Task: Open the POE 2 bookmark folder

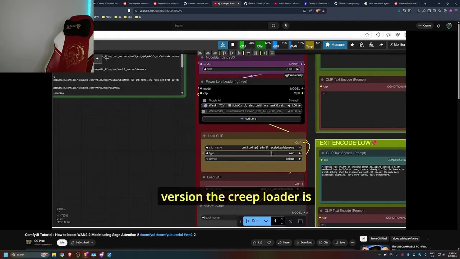Action: [107, 17]
